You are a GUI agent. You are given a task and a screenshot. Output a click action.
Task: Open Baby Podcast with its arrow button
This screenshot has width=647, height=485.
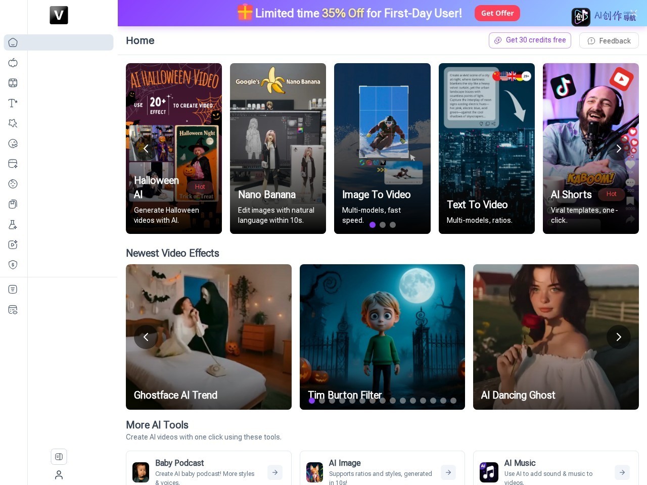tap(275, 472)
